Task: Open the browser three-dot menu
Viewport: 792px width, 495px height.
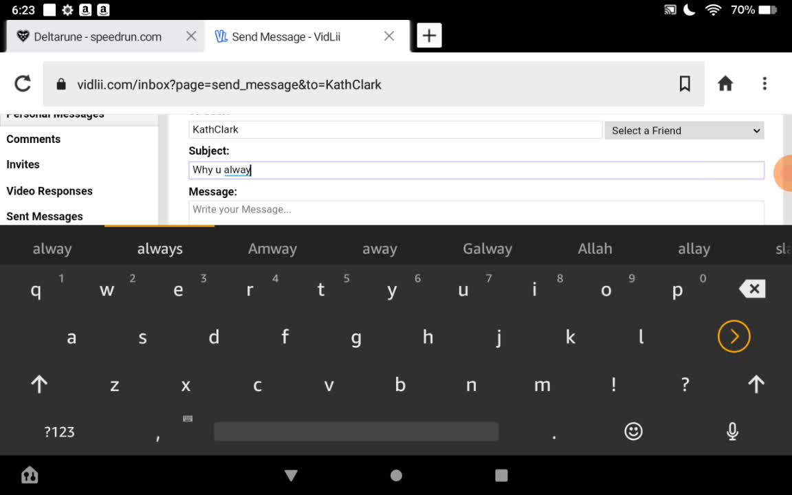Action: (764, 84)
